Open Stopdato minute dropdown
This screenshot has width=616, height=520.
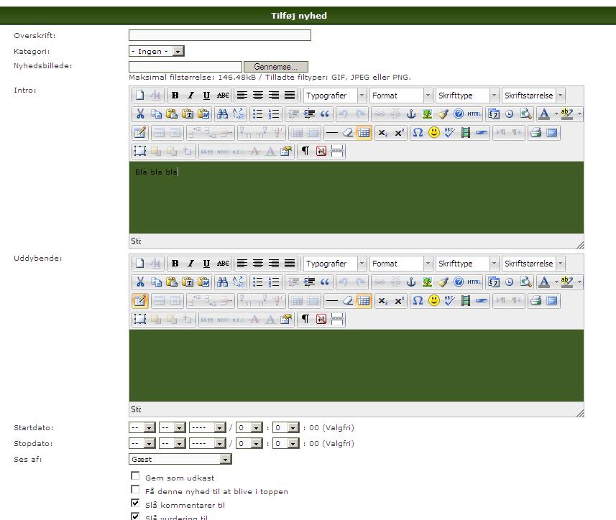pos(286,443)
